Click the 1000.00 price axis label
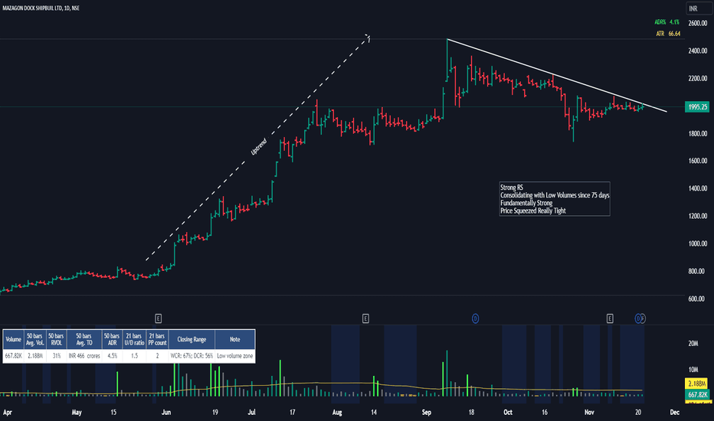Image resolution: width=714 pixels, height=421 pixels. pyautogui.click(x=698, y=244)
